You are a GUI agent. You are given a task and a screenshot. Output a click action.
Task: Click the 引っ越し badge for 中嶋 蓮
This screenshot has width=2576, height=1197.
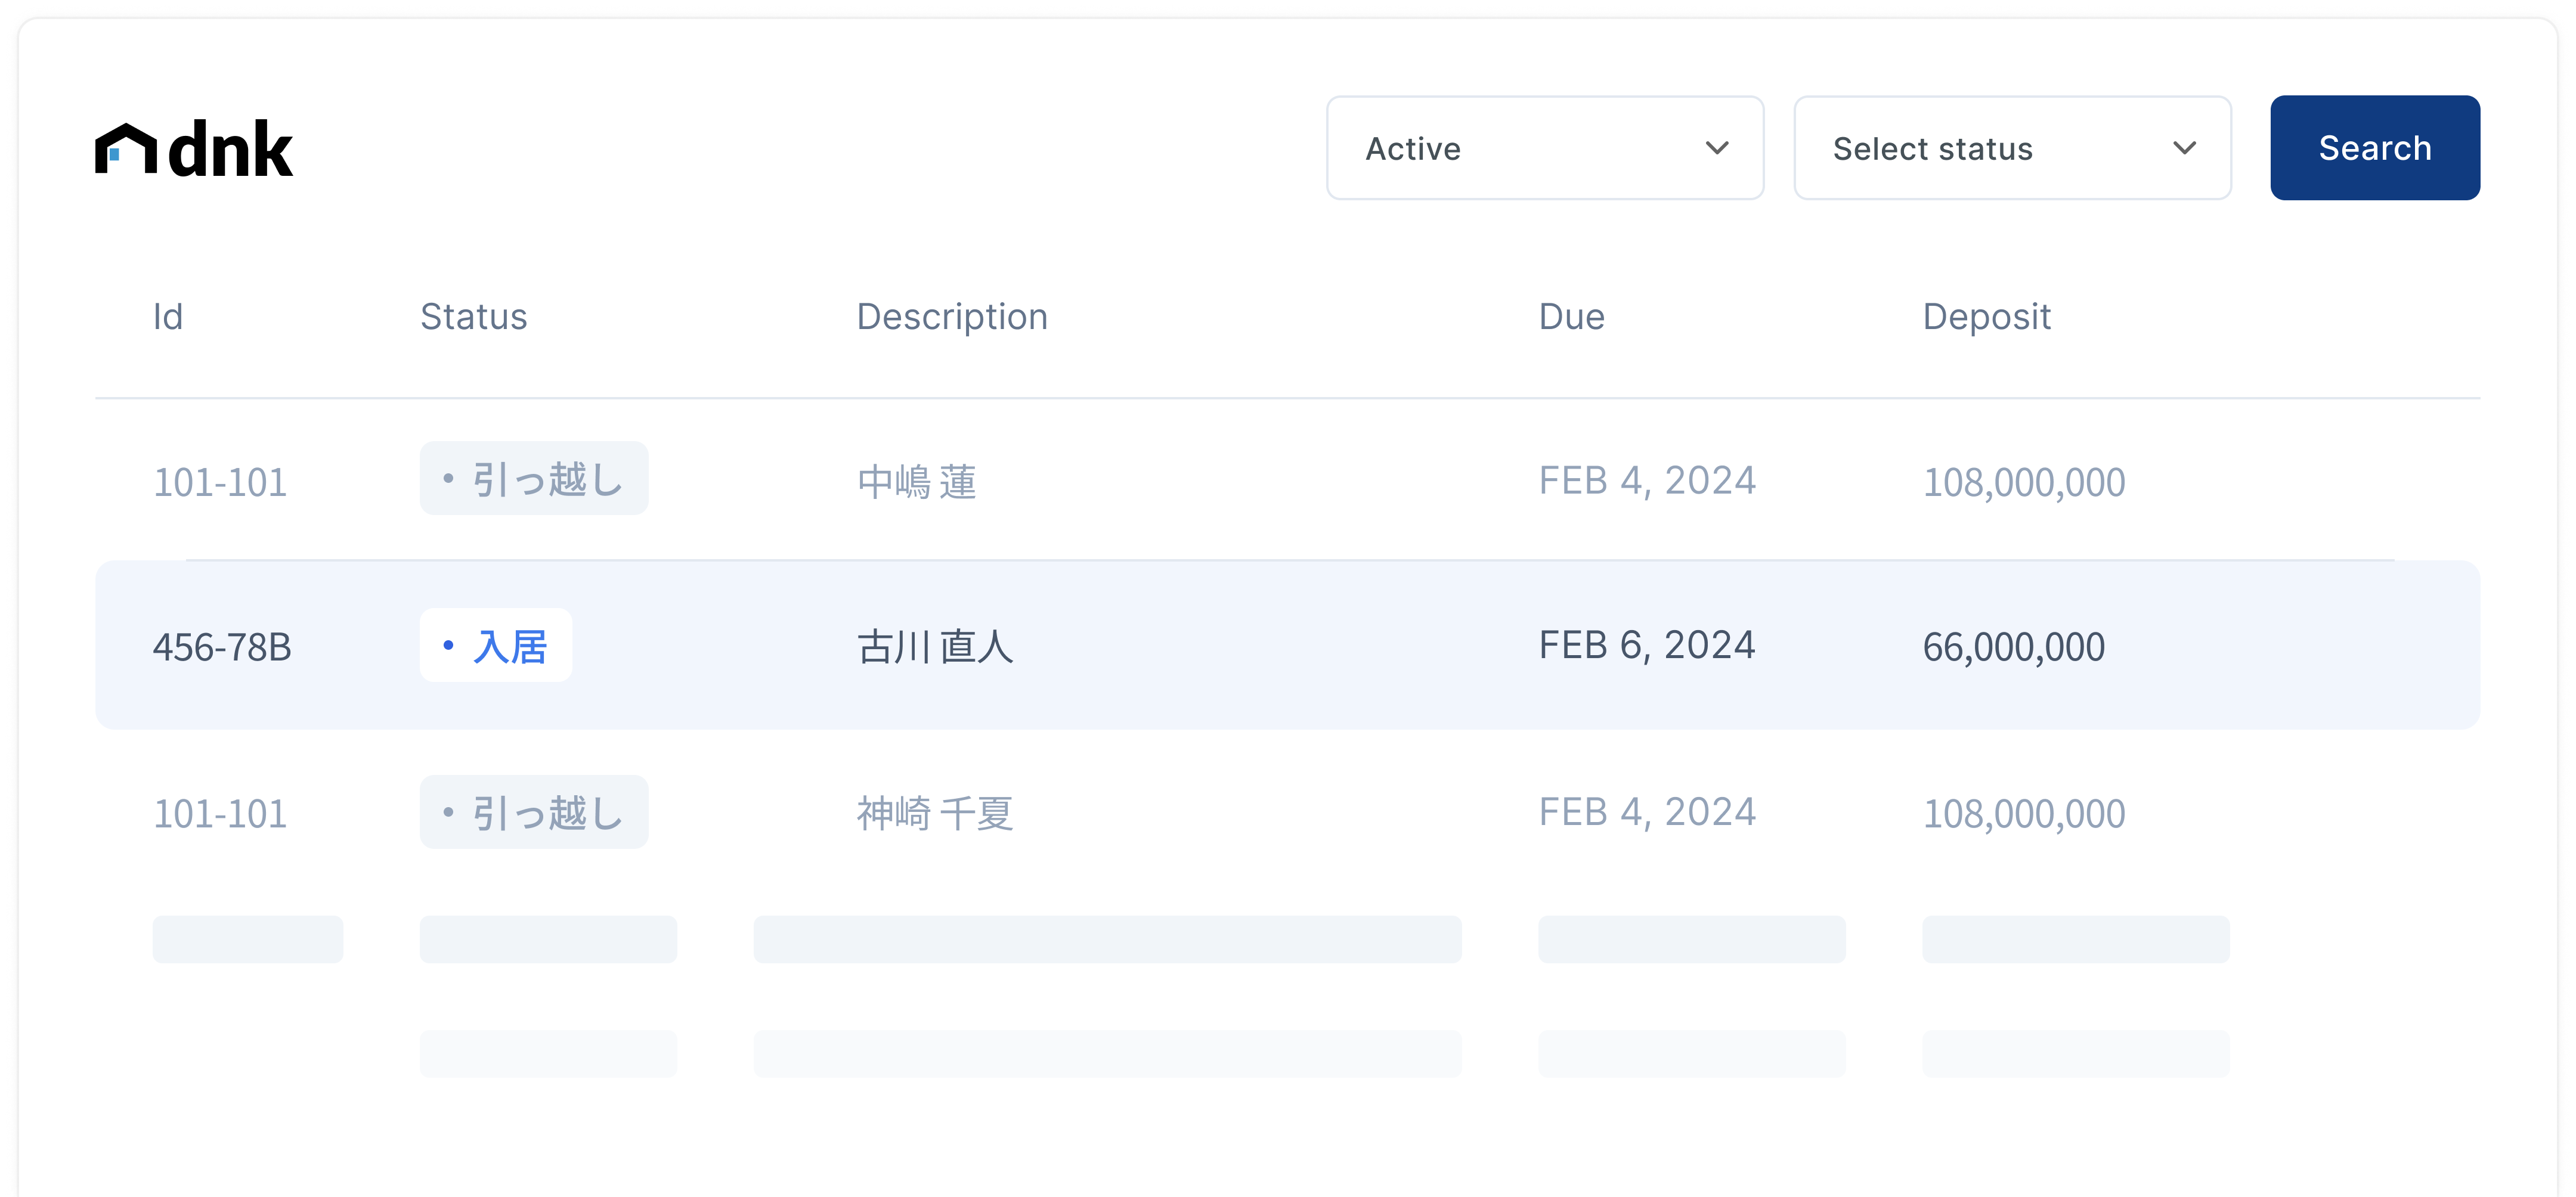coord(534,479)
